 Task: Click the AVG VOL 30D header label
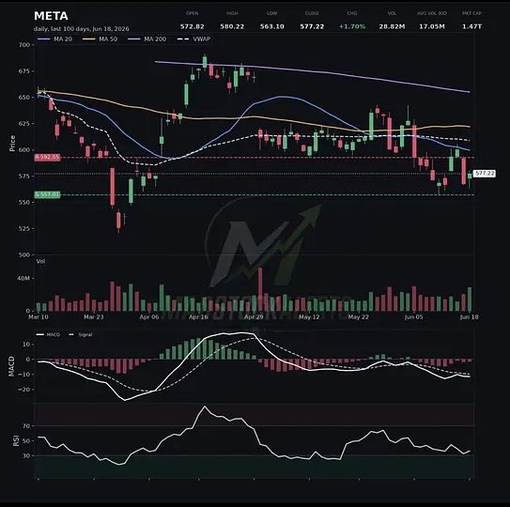(x=432, y=13)
